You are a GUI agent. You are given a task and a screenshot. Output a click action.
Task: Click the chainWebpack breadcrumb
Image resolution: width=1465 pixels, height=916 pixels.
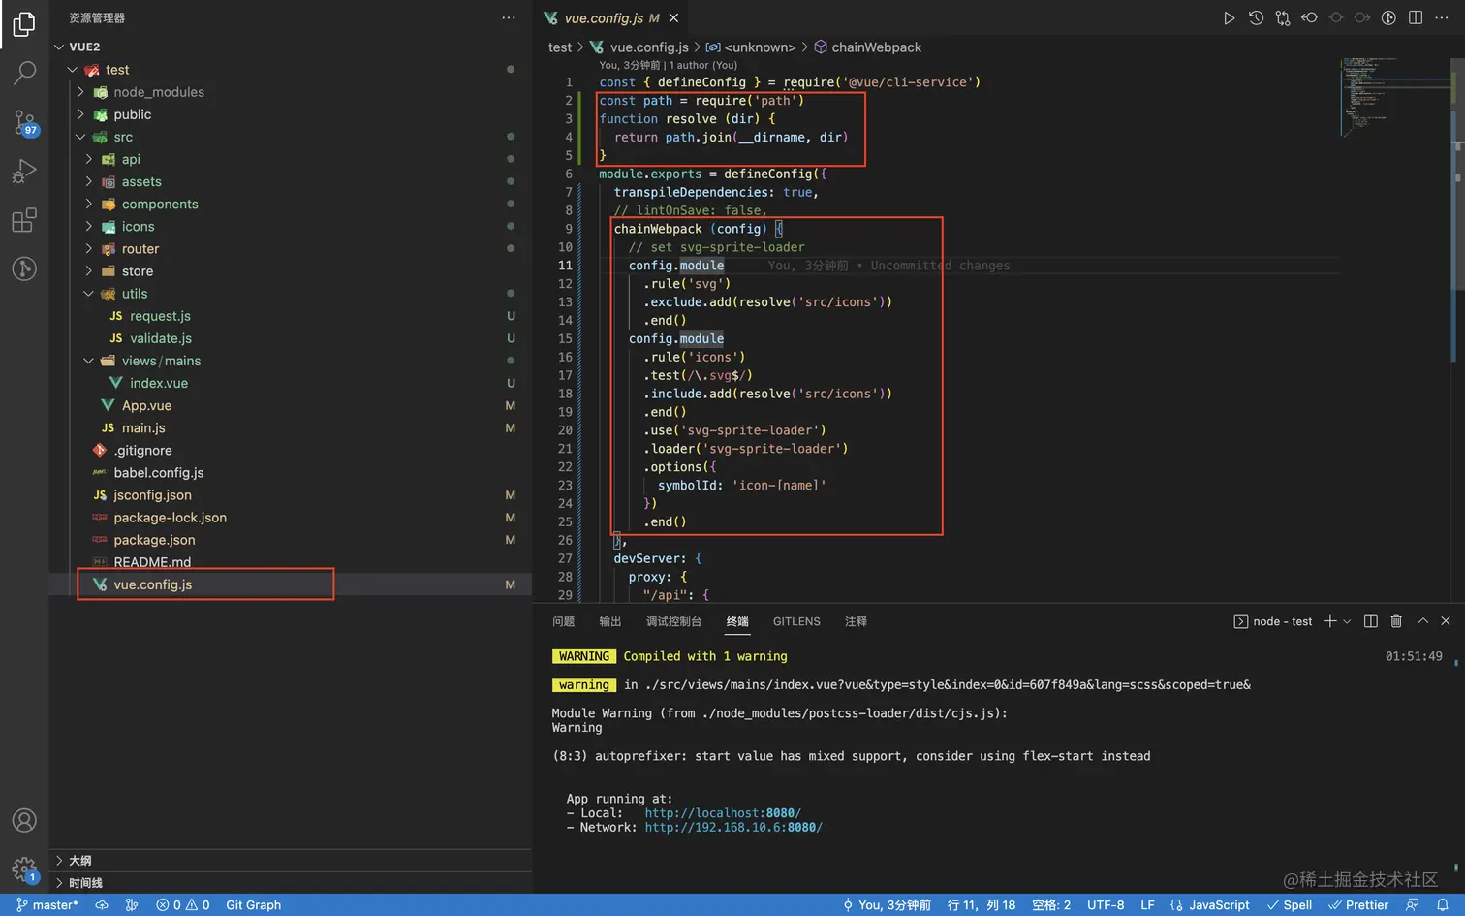[868, 47]
